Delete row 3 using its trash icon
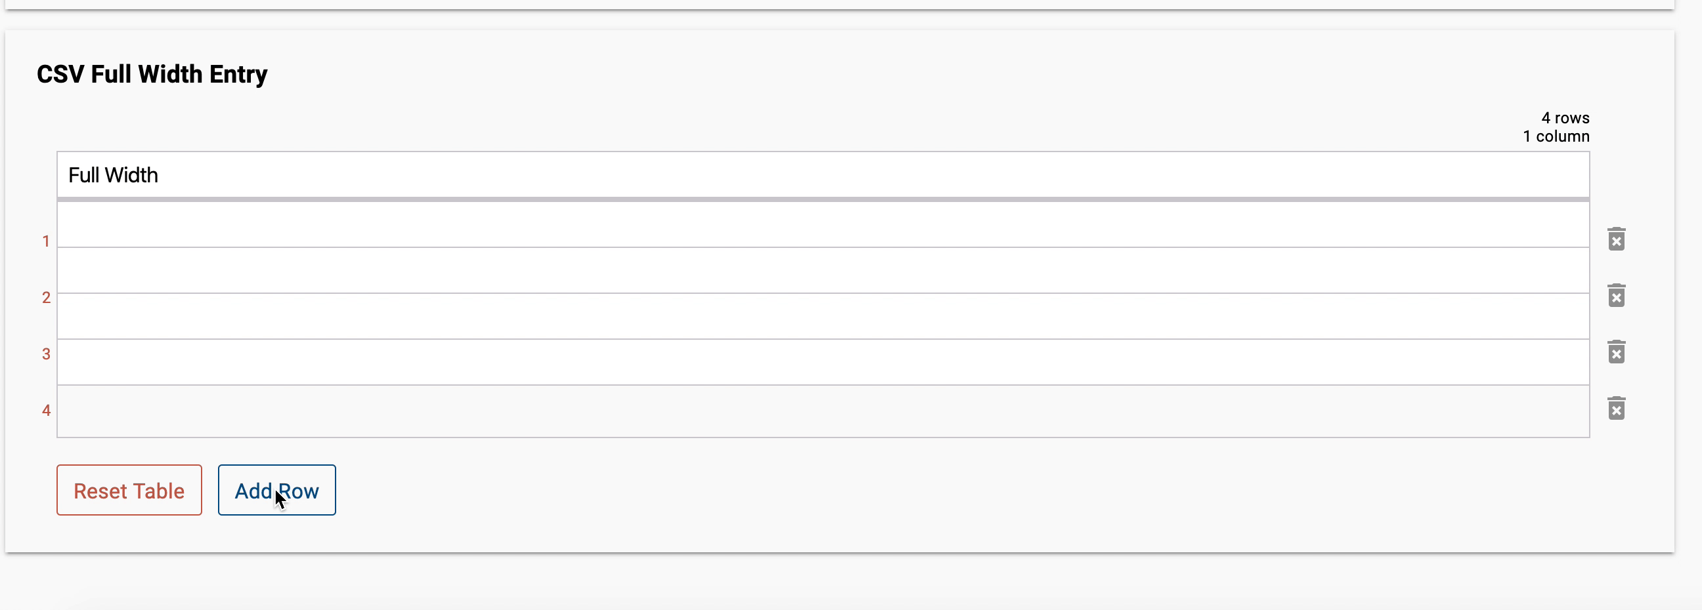The width and height of the screenshot is (1702, 610). click(1617, 352)
